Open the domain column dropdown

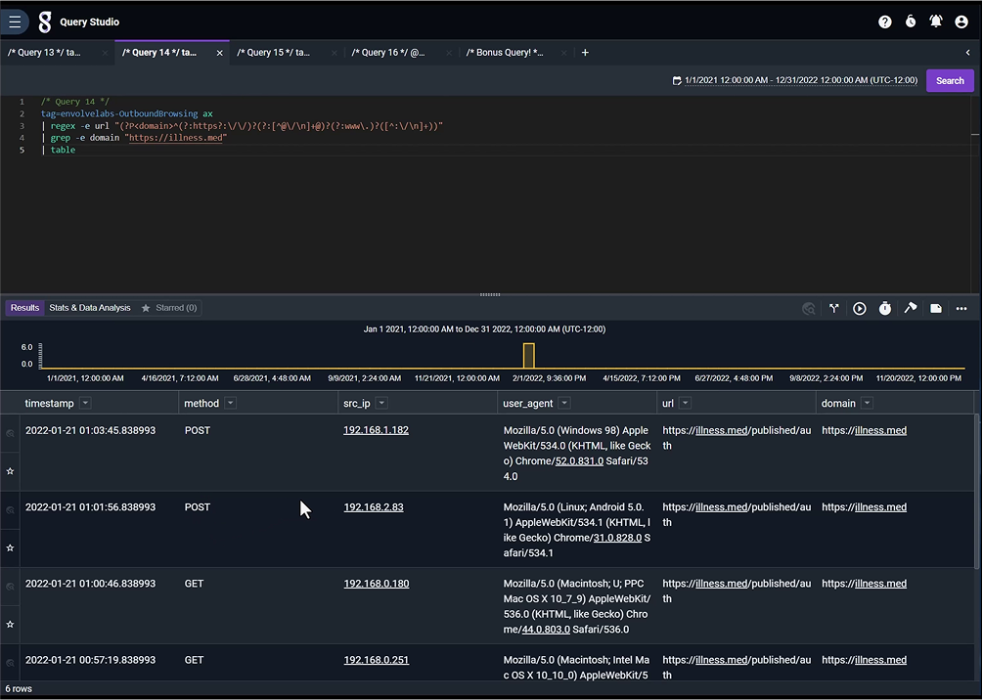(867, 403)
